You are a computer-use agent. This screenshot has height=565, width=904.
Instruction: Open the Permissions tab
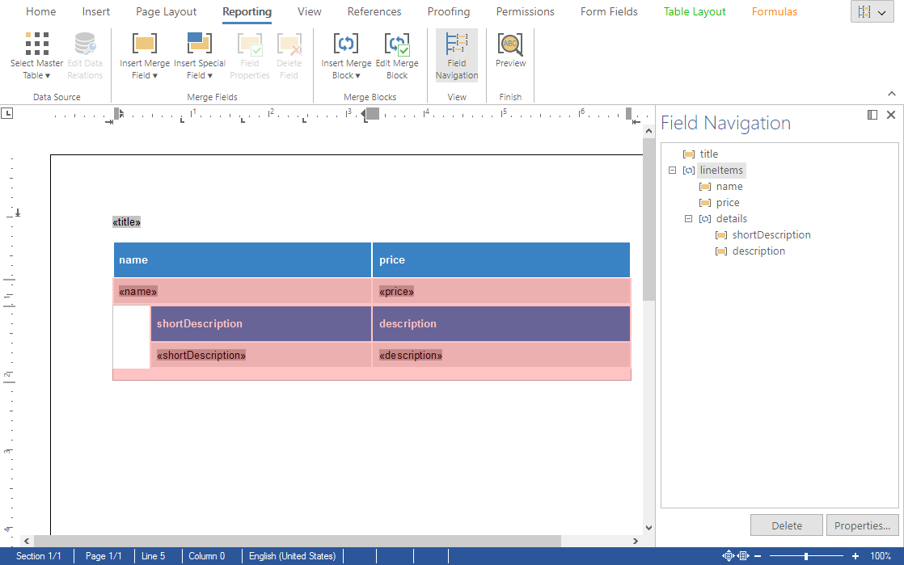tap(526, 11)
